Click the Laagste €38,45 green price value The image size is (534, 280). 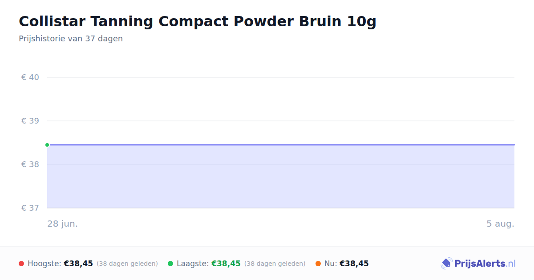coord(226,264)
